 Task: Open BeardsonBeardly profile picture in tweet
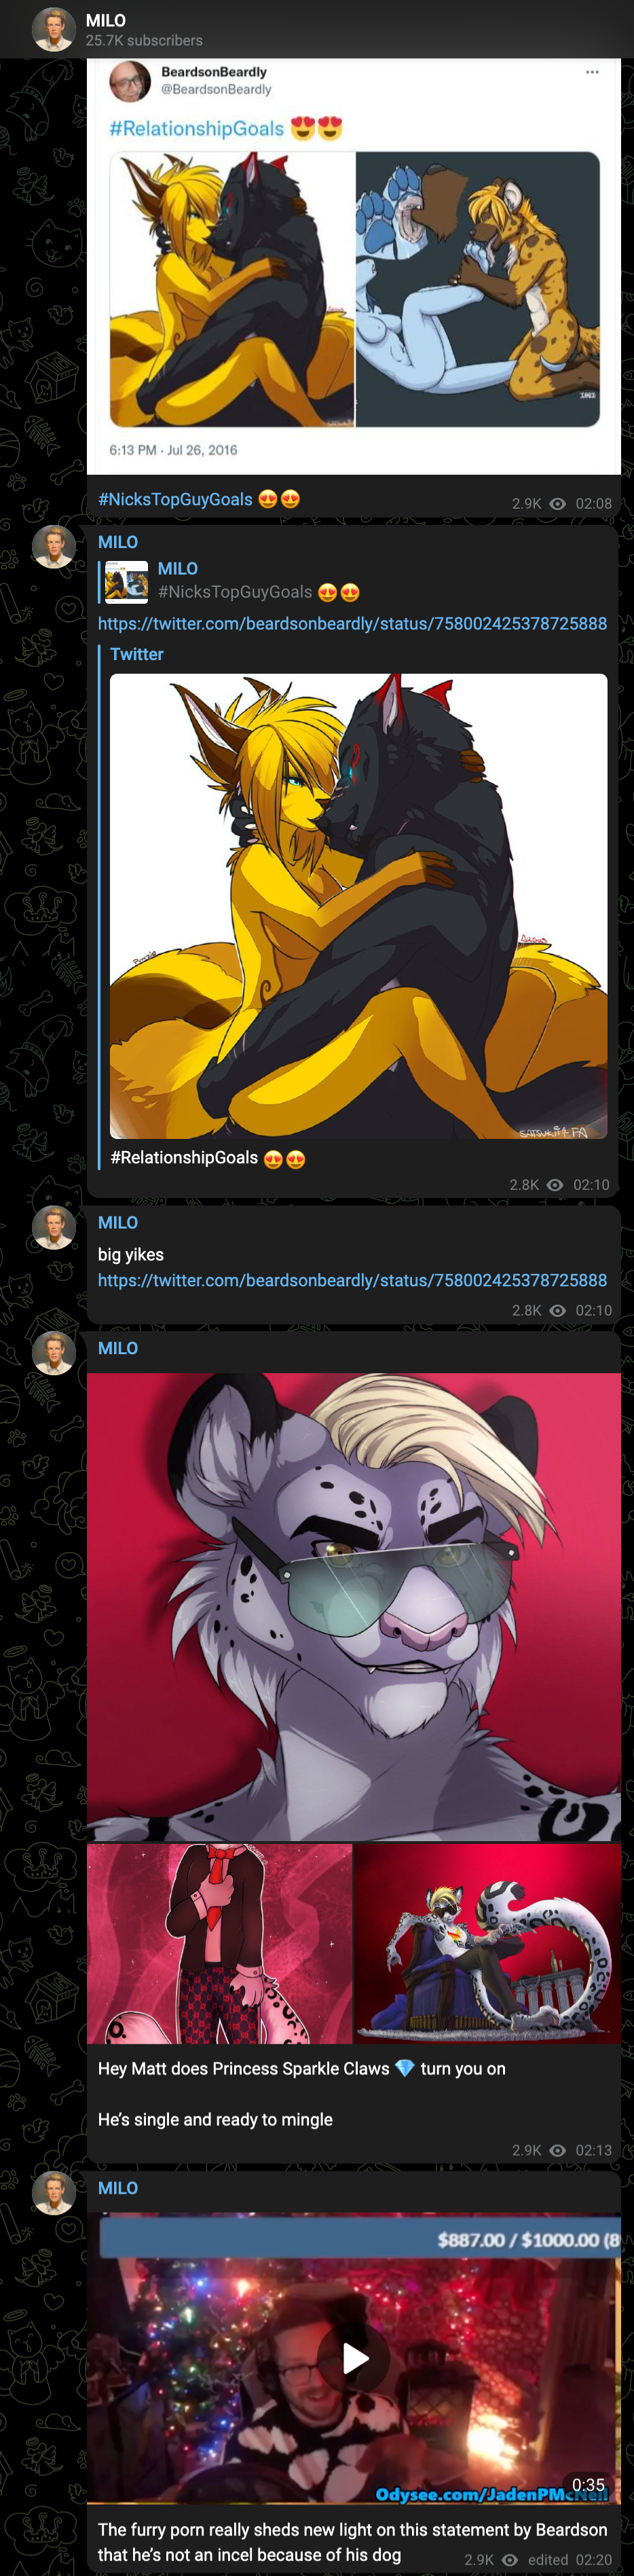pos(130,81)
